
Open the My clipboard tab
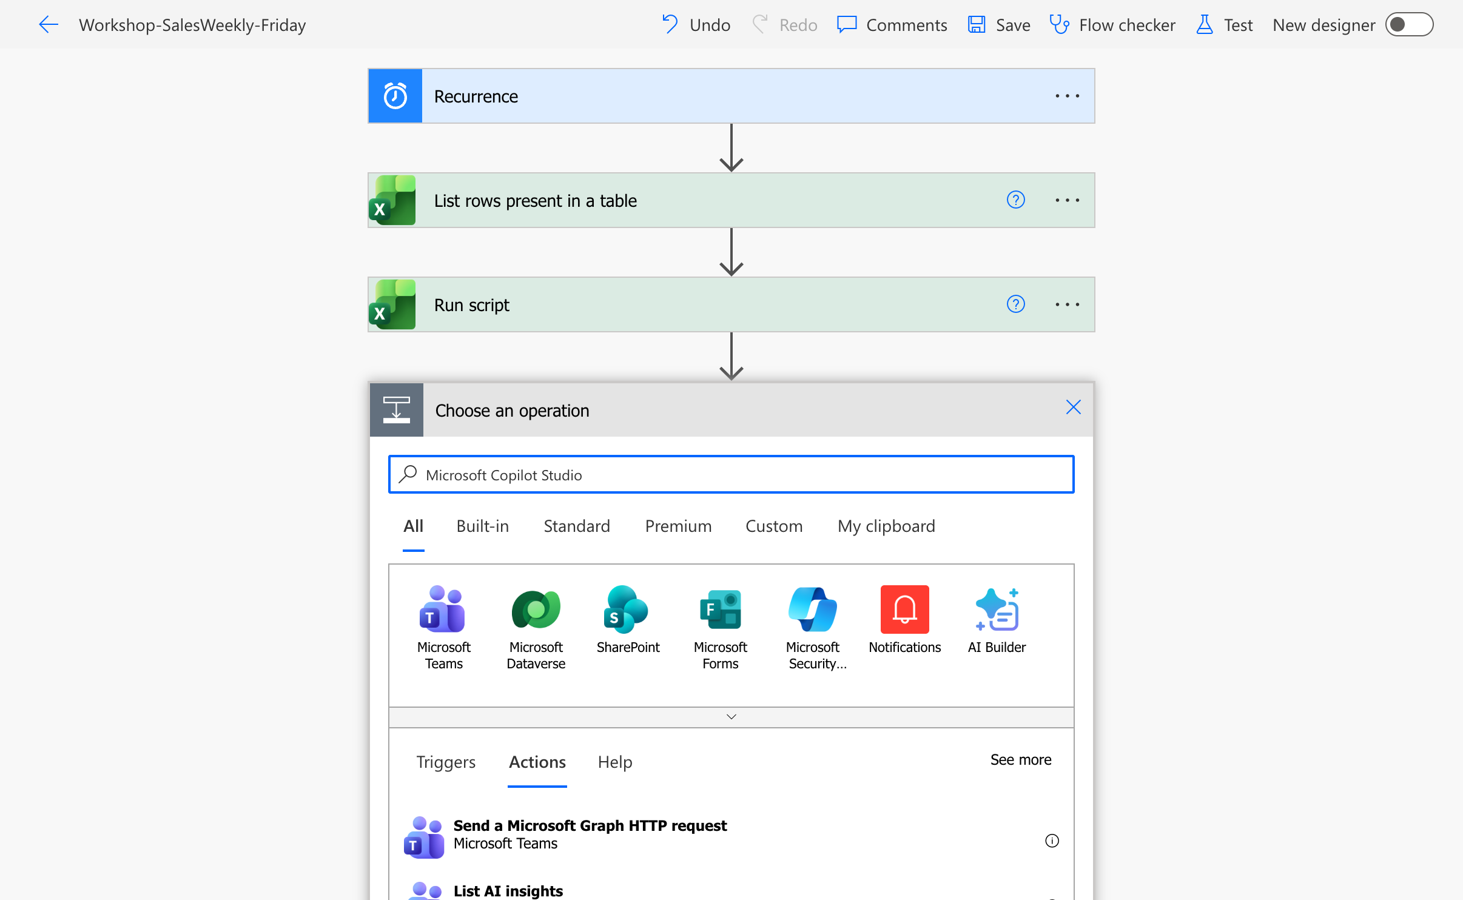[x=886, y=526]
